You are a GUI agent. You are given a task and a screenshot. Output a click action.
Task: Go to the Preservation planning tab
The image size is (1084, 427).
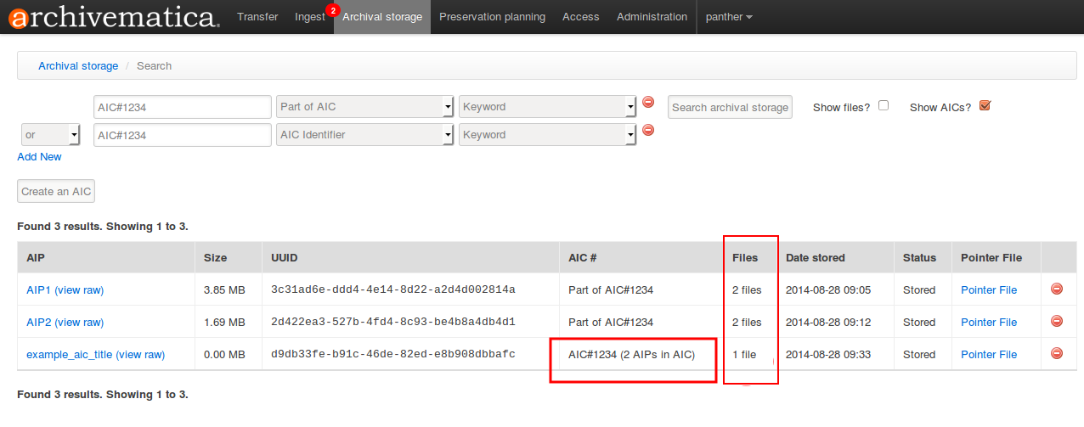click(492, 17)
